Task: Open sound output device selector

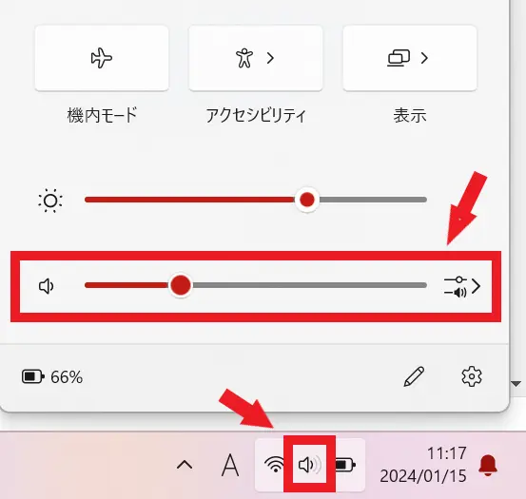Action: 462,286
